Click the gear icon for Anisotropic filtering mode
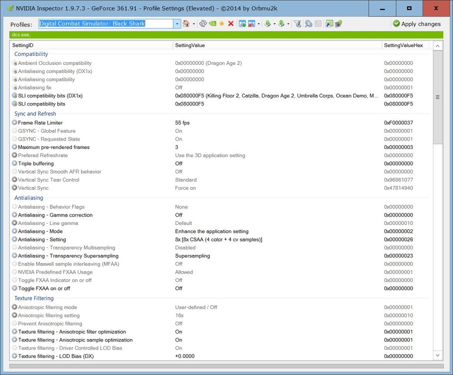 click(x=14, y=307)
